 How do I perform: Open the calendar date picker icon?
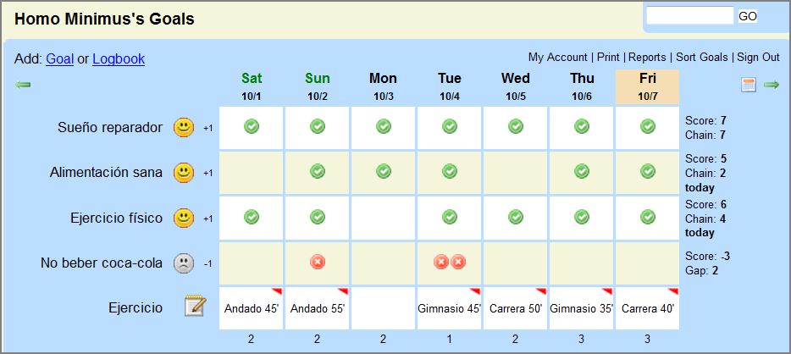[749, 85]
